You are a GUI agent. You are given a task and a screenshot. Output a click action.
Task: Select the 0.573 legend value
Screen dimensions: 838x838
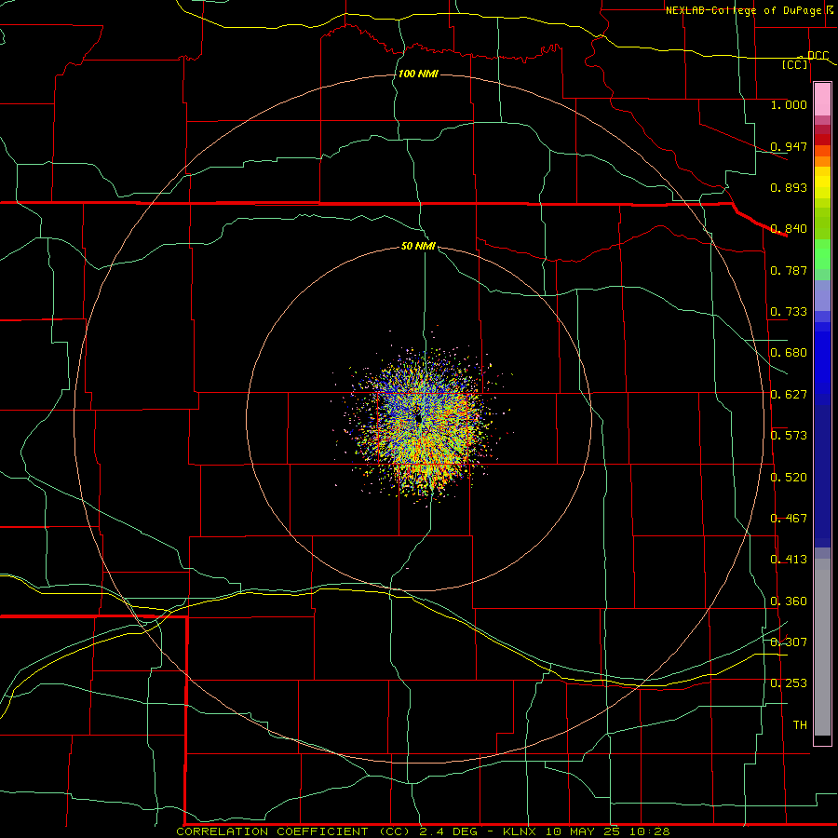point(789,435)
